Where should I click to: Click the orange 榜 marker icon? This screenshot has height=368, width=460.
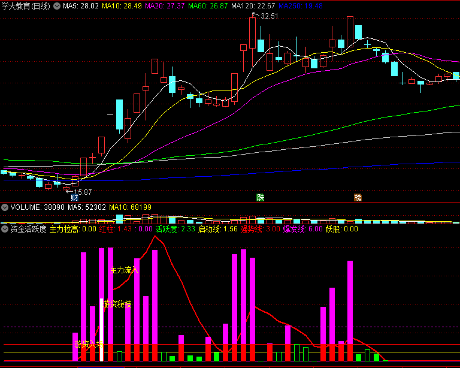[358, 198]
